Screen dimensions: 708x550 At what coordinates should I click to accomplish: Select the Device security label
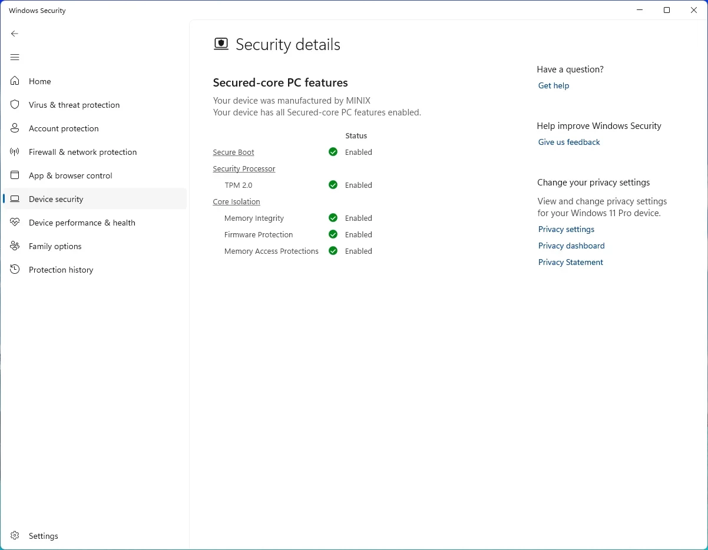point(56,199)
